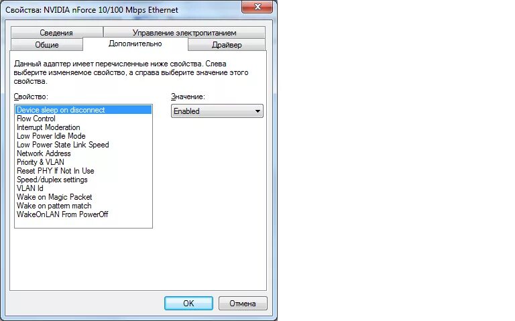Select the Дополнительно tab
The image size is (515, 321).
135,44
